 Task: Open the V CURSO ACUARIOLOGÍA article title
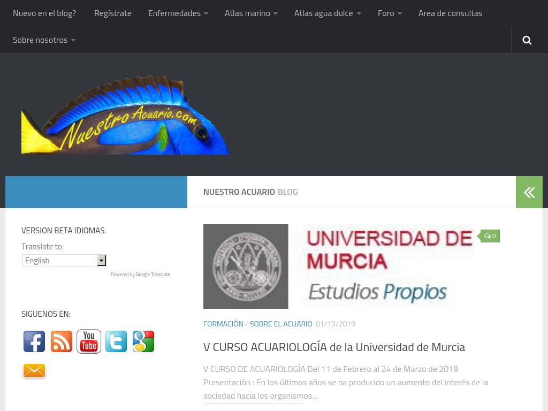coord(334,347)
